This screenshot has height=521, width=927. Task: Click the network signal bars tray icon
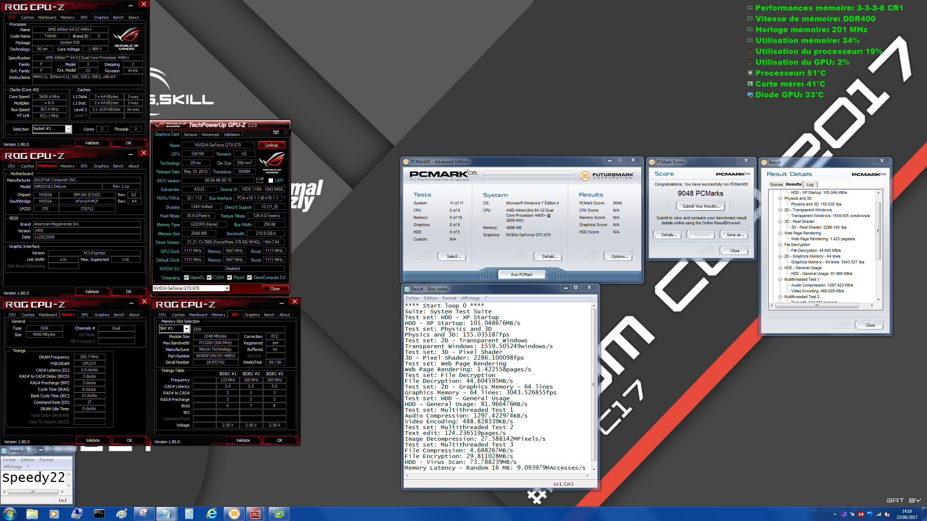878,514
